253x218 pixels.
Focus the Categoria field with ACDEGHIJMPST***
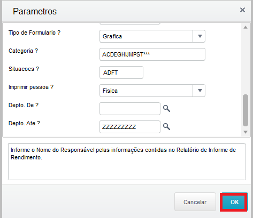pyautogui.click(x=152, y=54)
